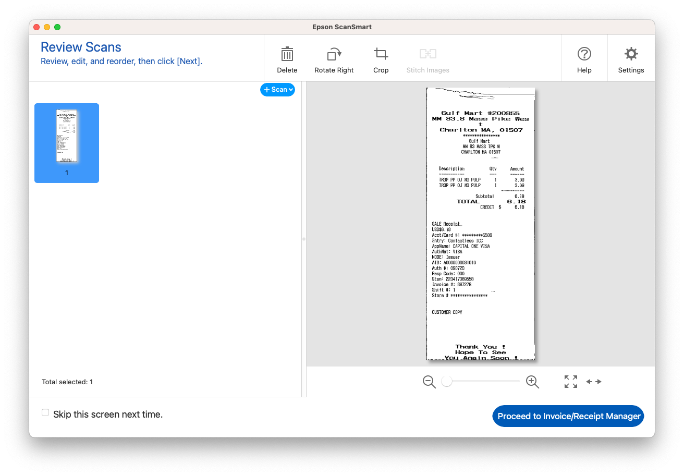
Task: Fit preview to window icon
Action: (x=571, y=382)
